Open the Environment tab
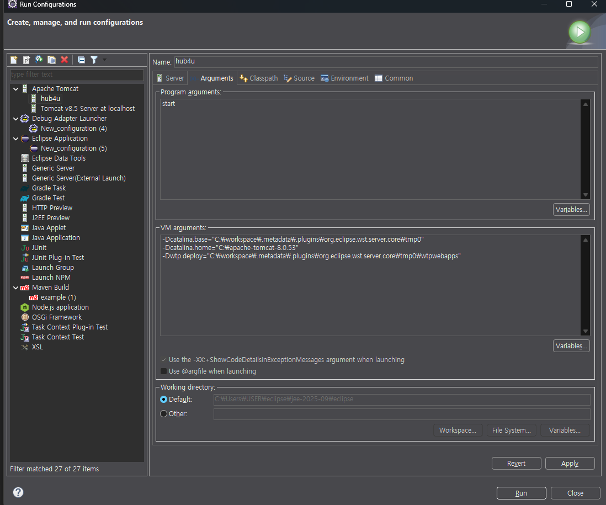This screenshot has height=505, width=606. click(x=345, y=78)
